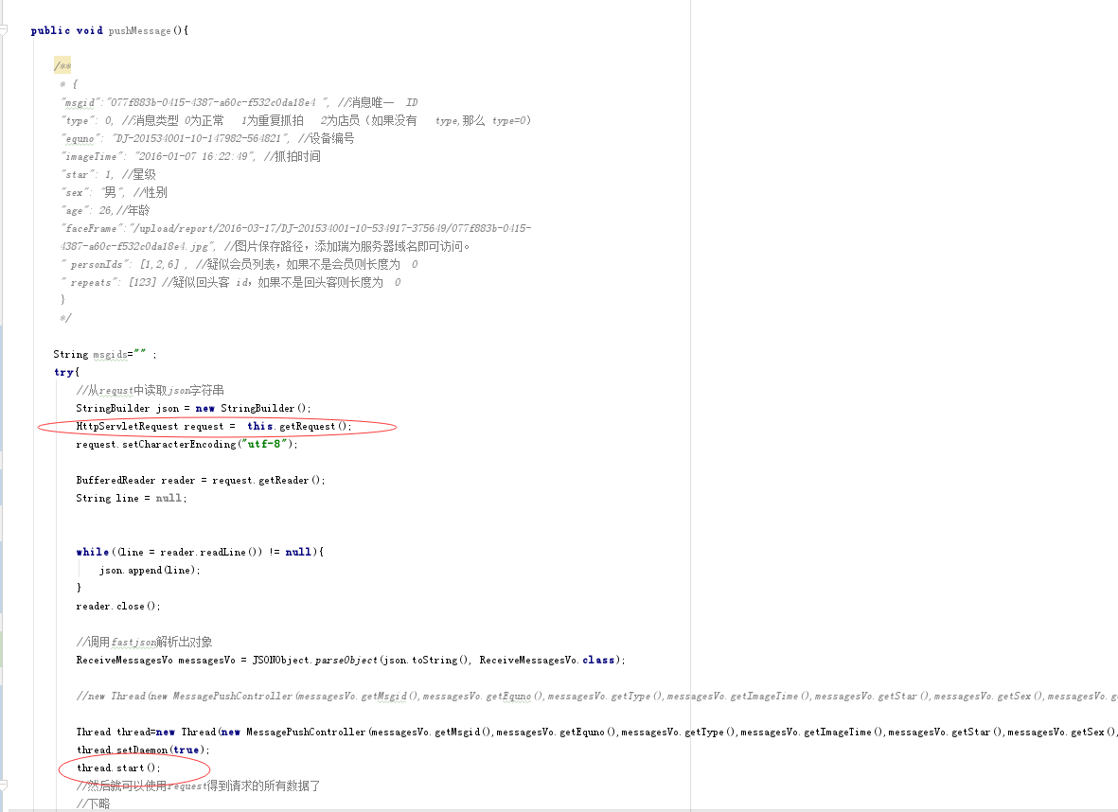Click 'thread.start();' statement

[118, 768]
